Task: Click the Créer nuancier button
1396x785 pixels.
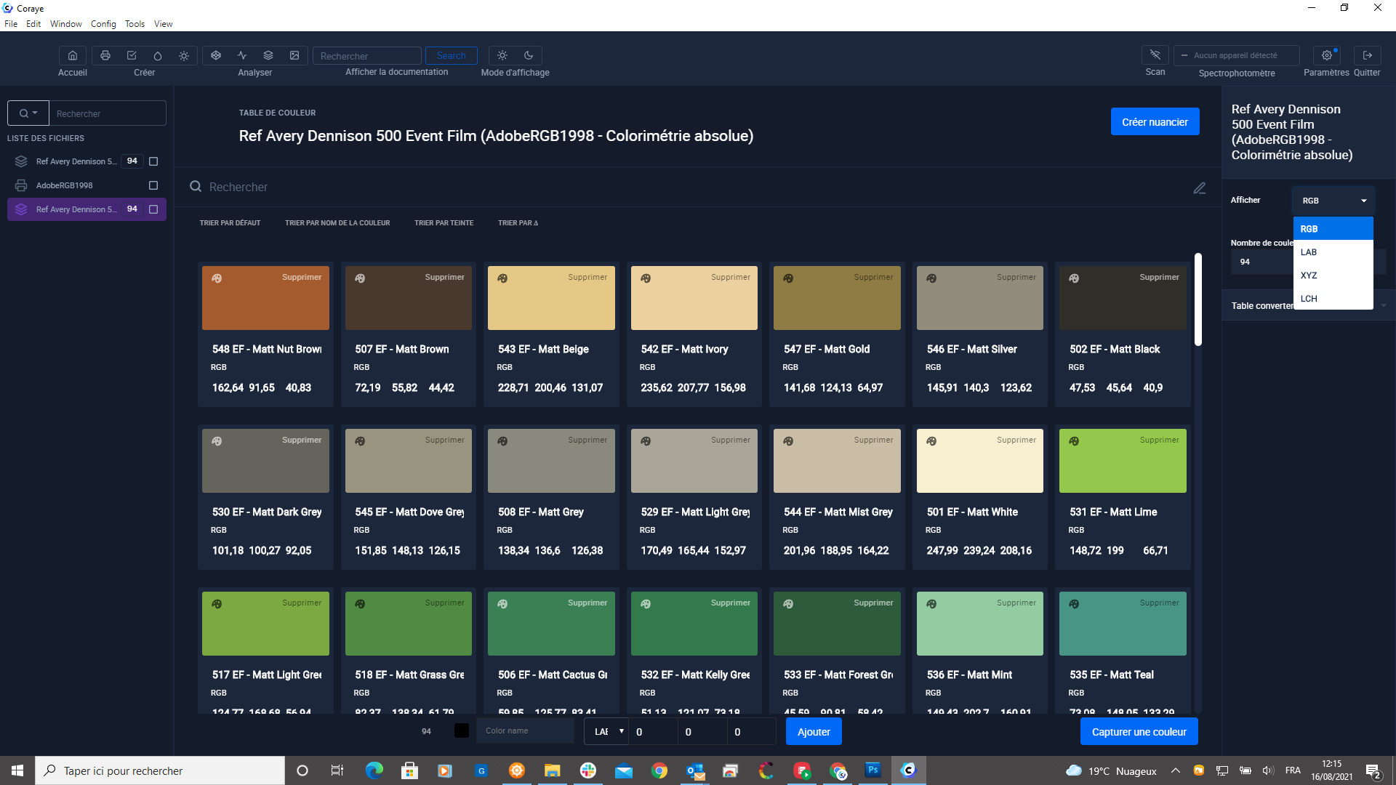Action: 1155,122
